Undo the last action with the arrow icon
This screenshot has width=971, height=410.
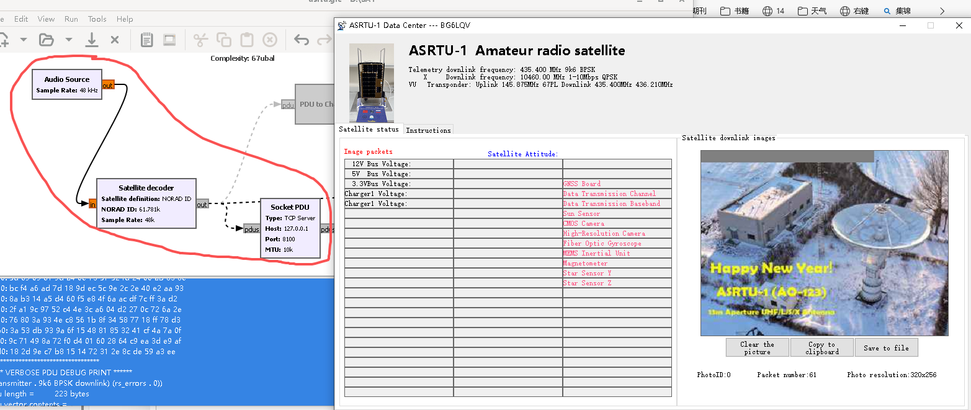(x=302, y=40)
